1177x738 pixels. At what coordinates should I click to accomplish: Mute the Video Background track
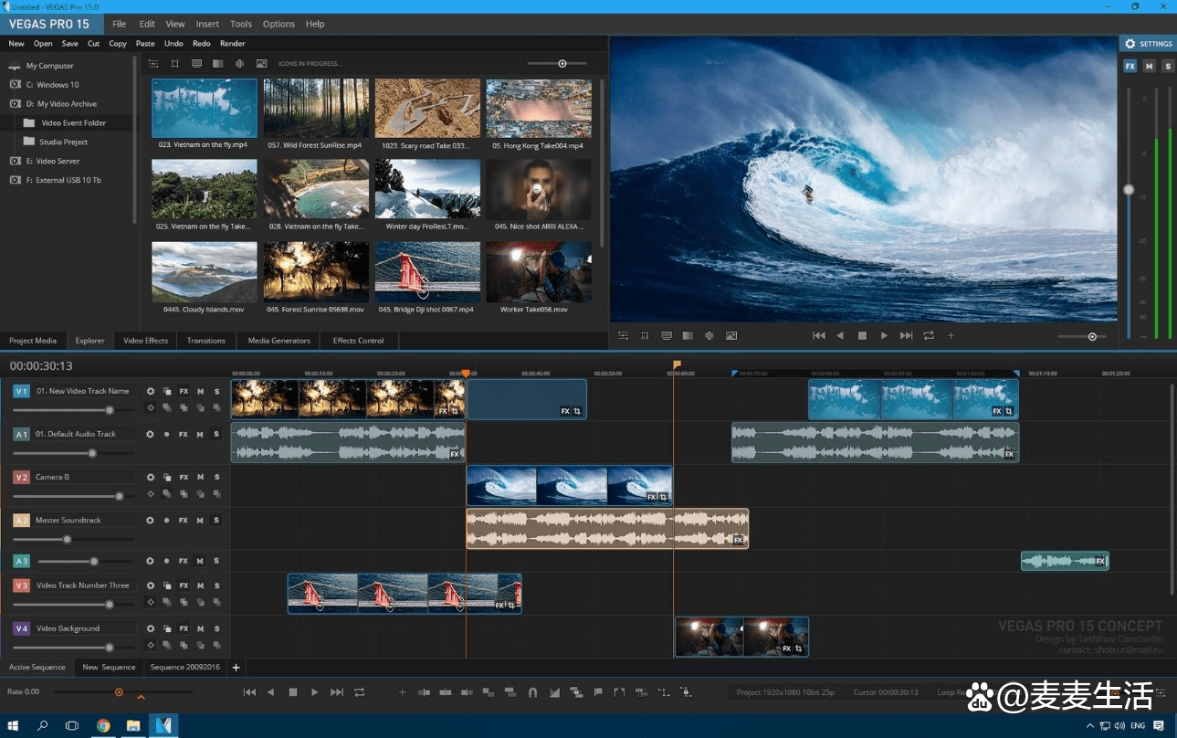200,628
